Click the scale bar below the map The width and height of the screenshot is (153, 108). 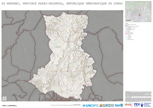(9, 106)
